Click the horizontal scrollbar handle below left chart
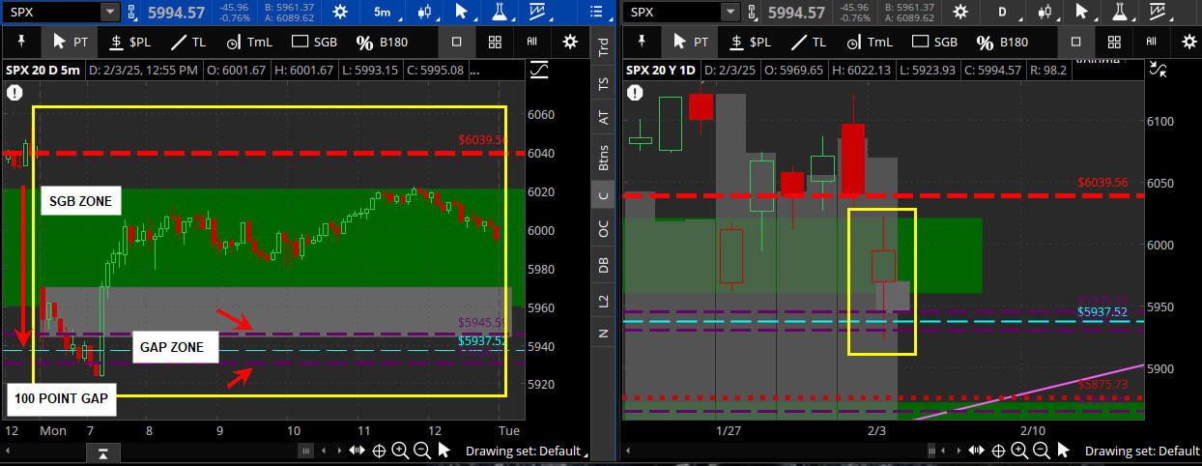This screenshot has height=466, width=1202. pyautogui.click(x=306, y=451)
